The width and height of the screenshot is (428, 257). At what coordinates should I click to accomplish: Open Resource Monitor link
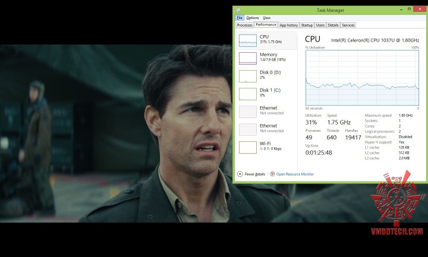coord(295,174)
